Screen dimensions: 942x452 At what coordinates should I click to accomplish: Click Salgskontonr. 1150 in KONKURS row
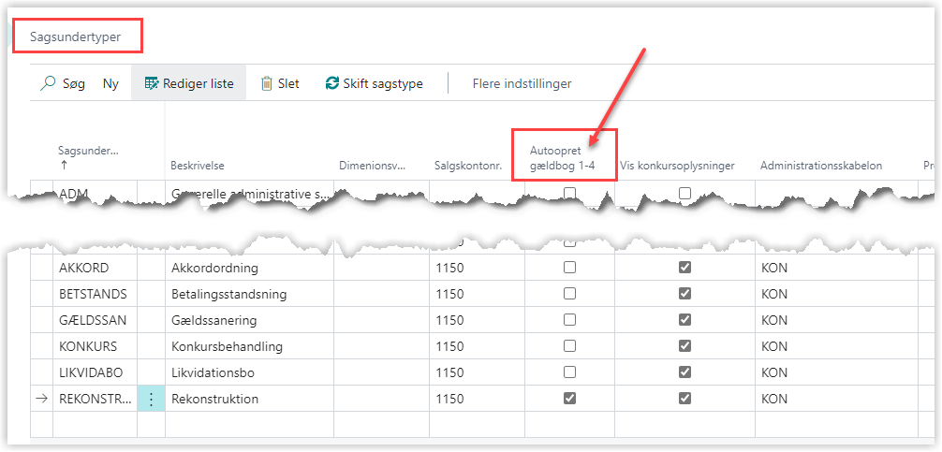[449, 346]
